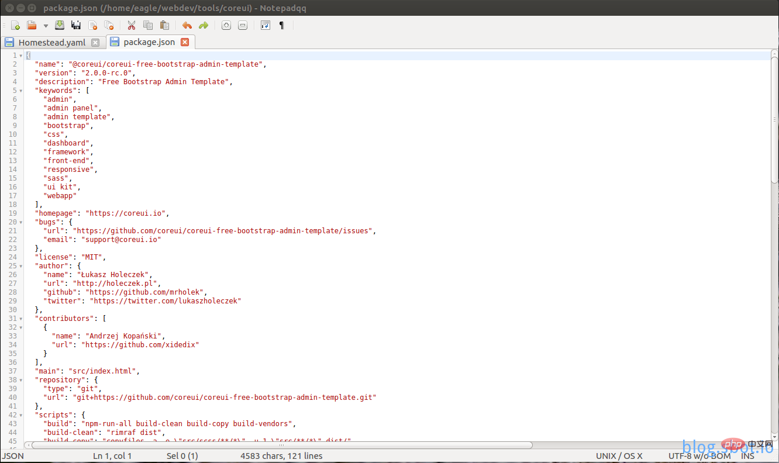Click the horizontal scrollbar thumb
The height and width of the screenshot is (463, 779).
(x=282, y=445)
